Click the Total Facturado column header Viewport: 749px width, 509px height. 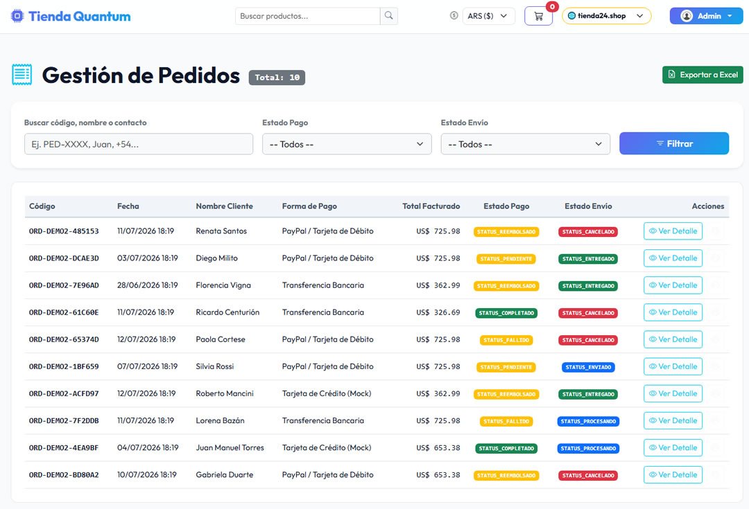(x=431, y=206)
